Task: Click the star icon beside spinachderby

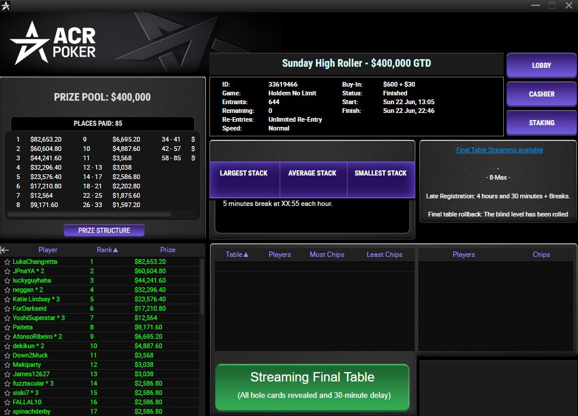Action: (7, 411)
